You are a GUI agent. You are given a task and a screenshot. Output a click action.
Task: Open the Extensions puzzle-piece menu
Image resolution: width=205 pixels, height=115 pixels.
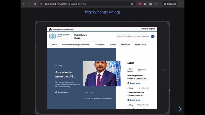[156, 4]
